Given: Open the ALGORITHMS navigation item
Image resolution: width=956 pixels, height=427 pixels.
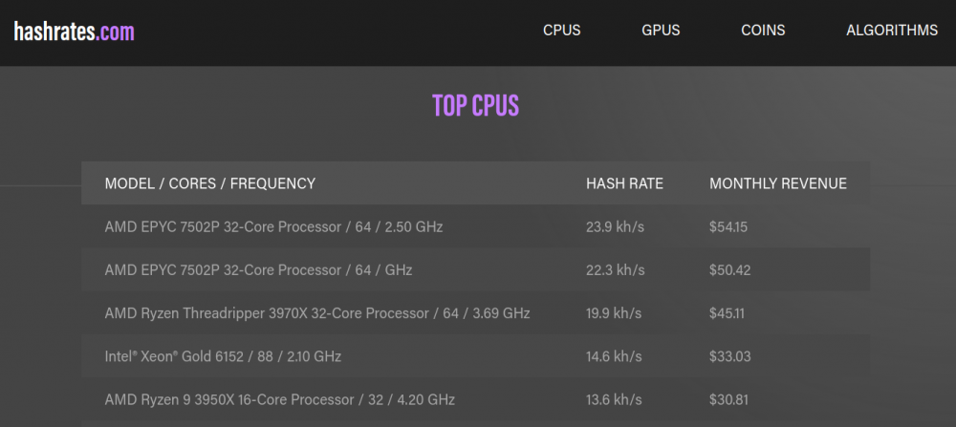Looking at the screenshot, I should click(892, 31).
